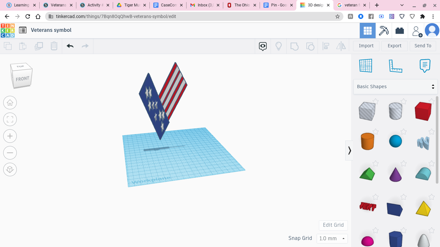This screenshot has width=440, height=247.
Task: Bookmark this page star icon
Action: 338,16
